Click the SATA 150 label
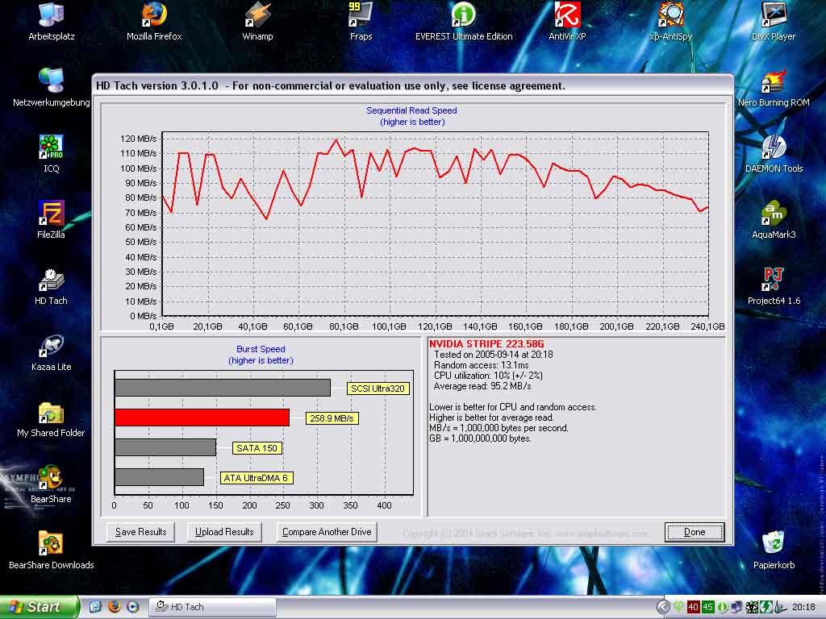The width and height of the screenshot is (826, 619). (257, 448)
